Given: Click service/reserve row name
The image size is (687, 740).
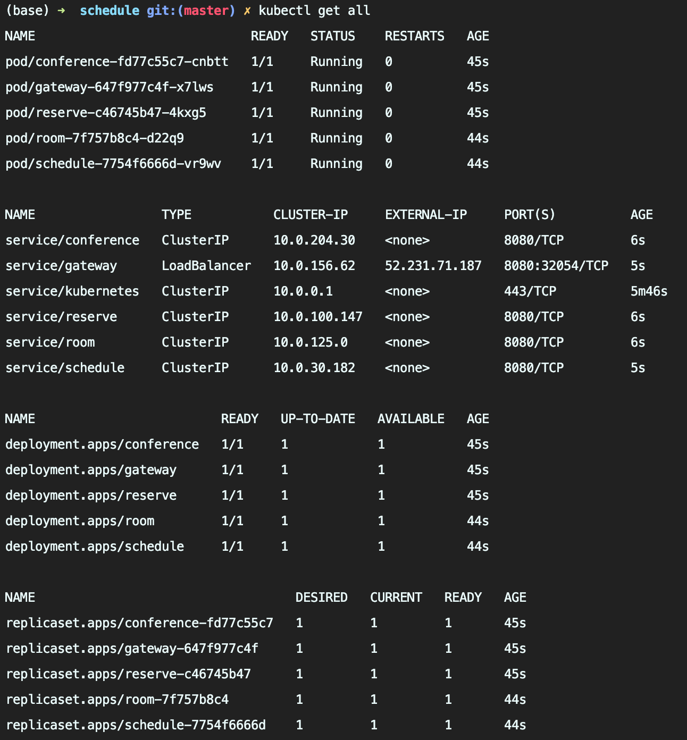Looking at the screenshot, I should [61, 317].
